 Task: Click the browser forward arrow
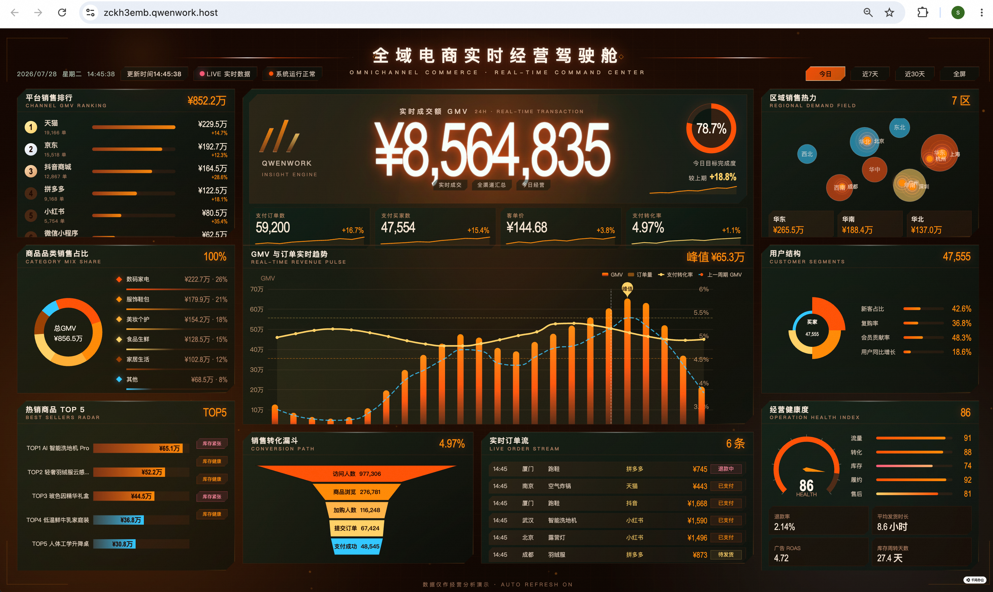coord(38,13)
